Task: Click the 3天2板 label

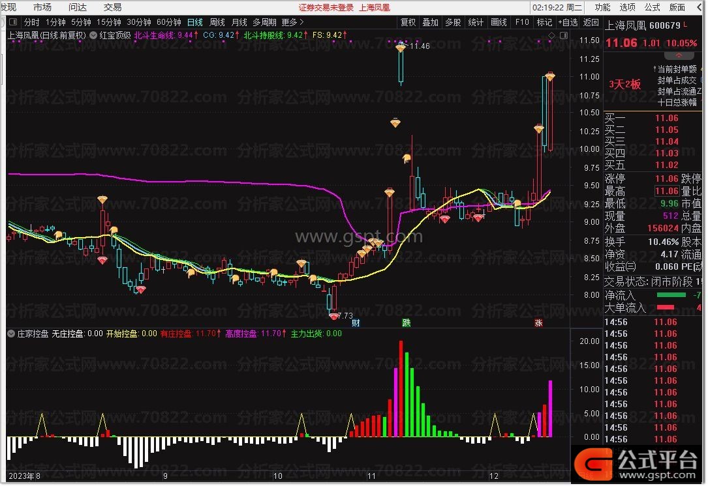Action: click(x=625, y=84)
